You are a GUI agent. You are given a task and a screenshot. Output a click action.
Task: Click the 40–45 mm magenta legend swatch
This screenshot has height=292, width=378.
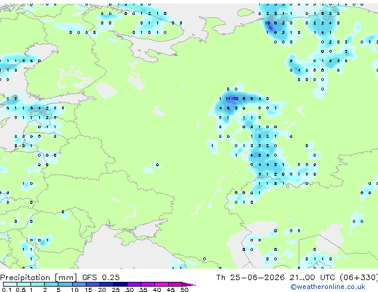coord(162,284)
